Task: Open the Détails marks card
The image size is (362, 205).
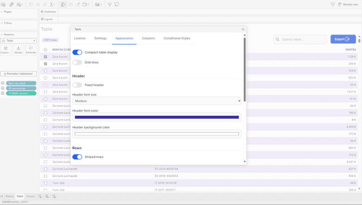Action: coord(18,50)
